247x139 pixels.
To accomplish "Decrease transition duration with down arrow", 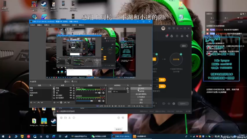I will [128, 92].
